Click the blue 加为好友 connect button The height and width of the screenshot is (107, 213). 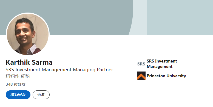(18, 95)
